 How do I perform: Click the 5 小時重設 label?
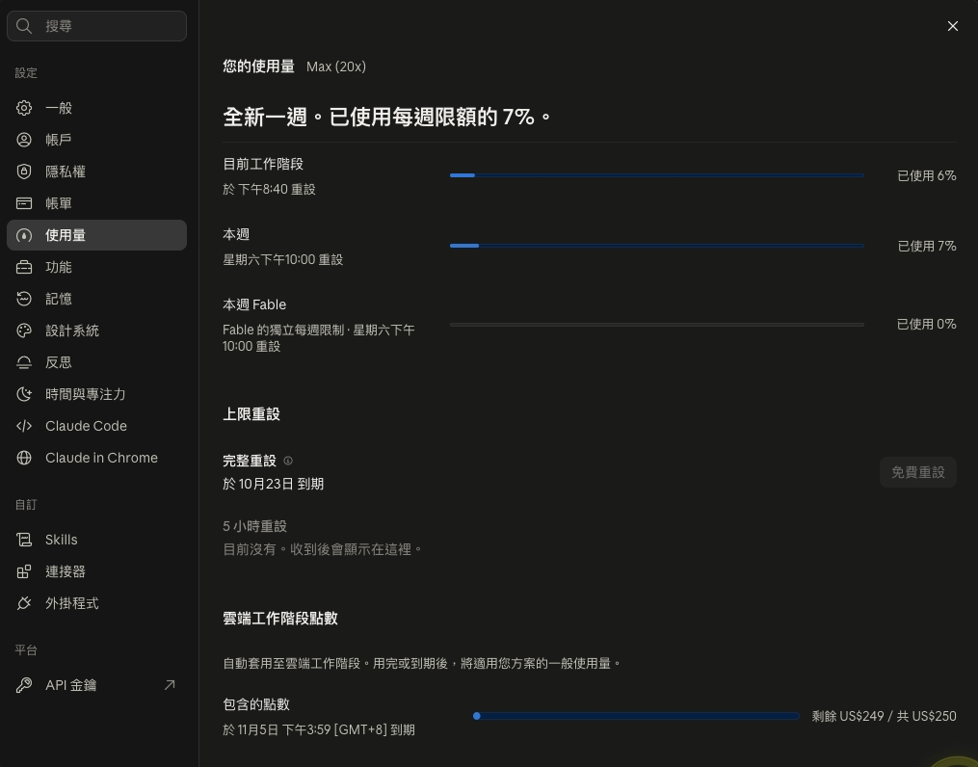[x=254, y=526]
